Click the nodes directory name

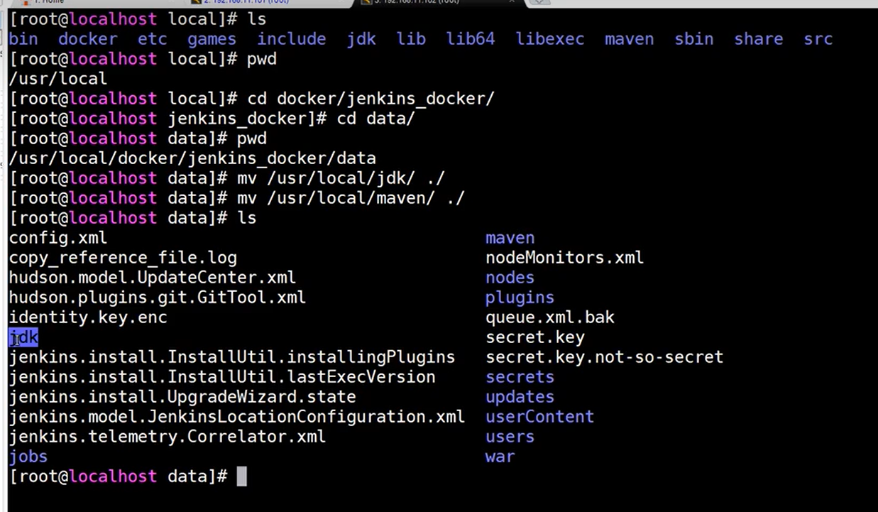coord(510,278)
